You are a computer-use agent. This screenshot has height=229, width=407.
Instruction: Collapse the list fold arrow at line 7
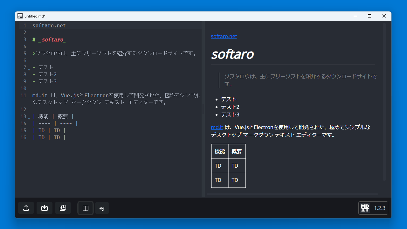click(29, 69)
